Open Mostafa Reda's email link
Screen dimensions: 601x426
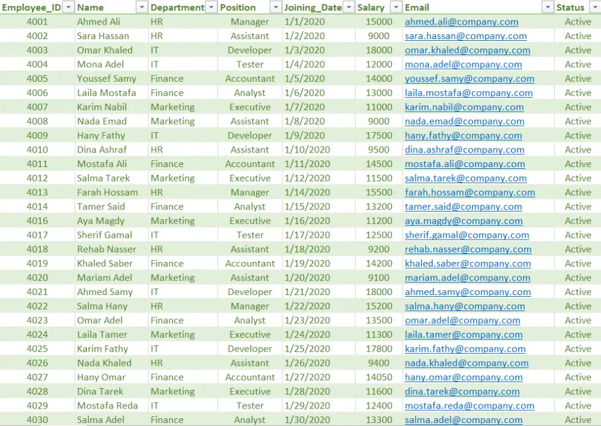click(471, 406)
